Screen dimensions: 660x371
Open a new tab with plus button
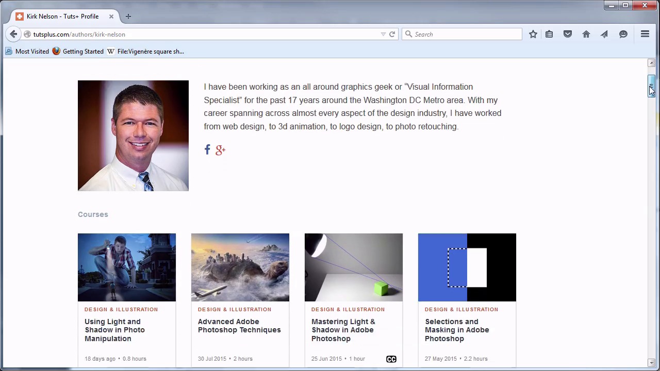click(128, 16)
